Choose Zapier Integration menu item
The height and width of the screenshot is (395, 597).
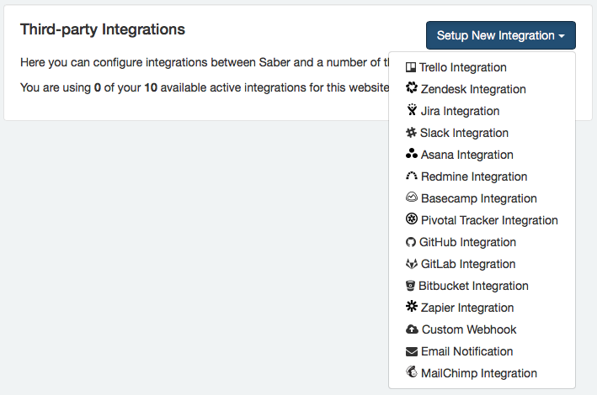[x=467, y=308]
